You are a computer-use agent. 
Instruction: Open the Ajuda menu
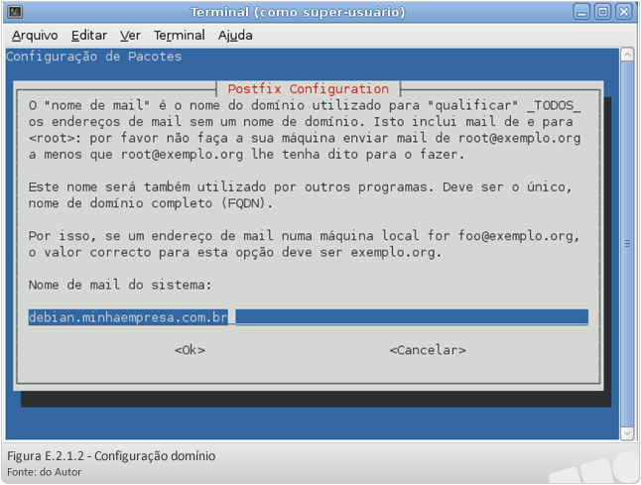(235, 36)
